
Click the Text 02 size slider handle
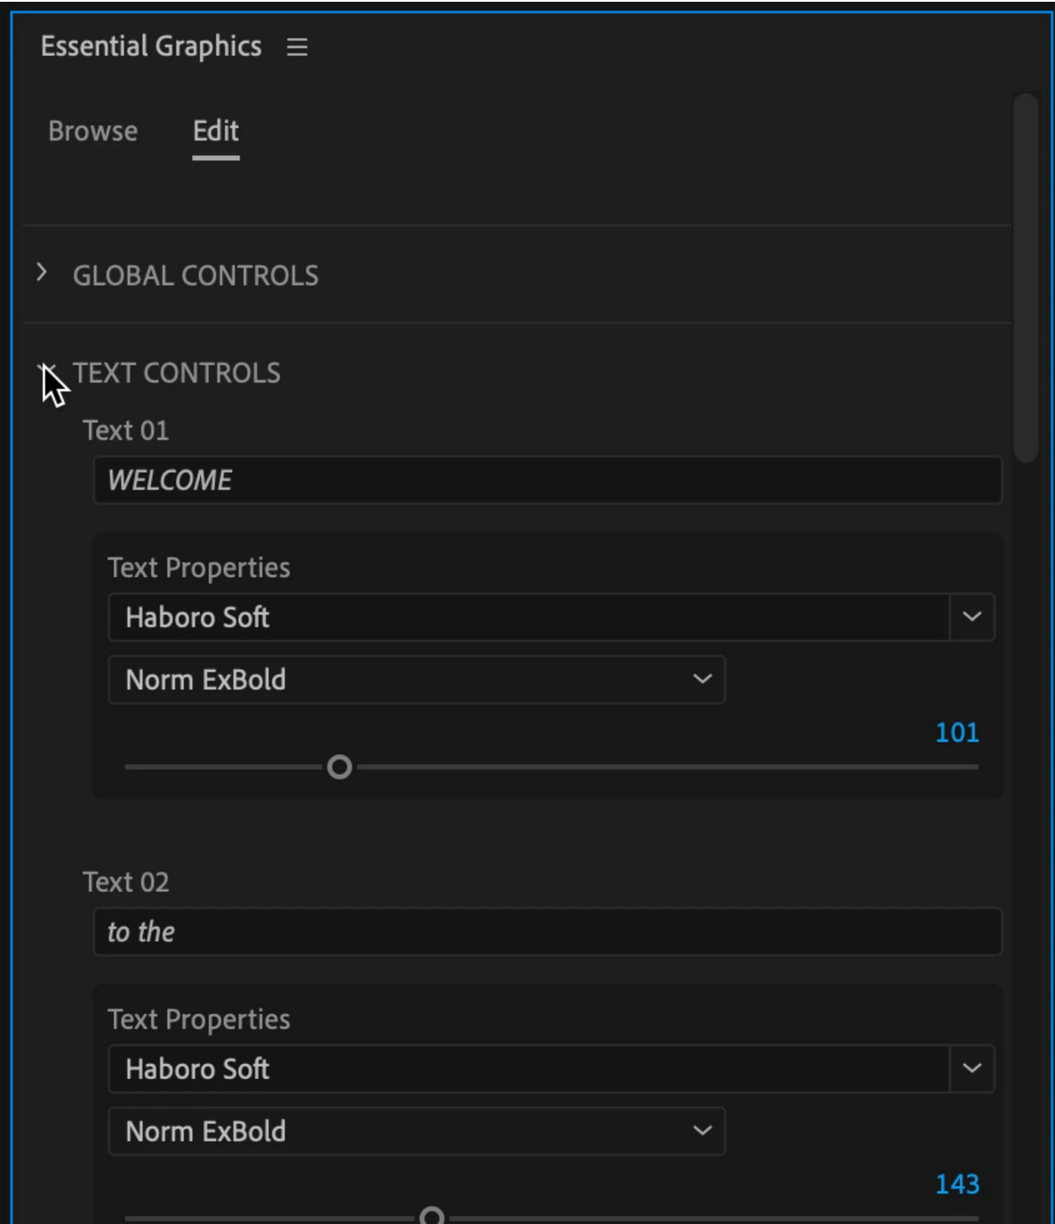pyautogui.click(x=431, y=1215)
